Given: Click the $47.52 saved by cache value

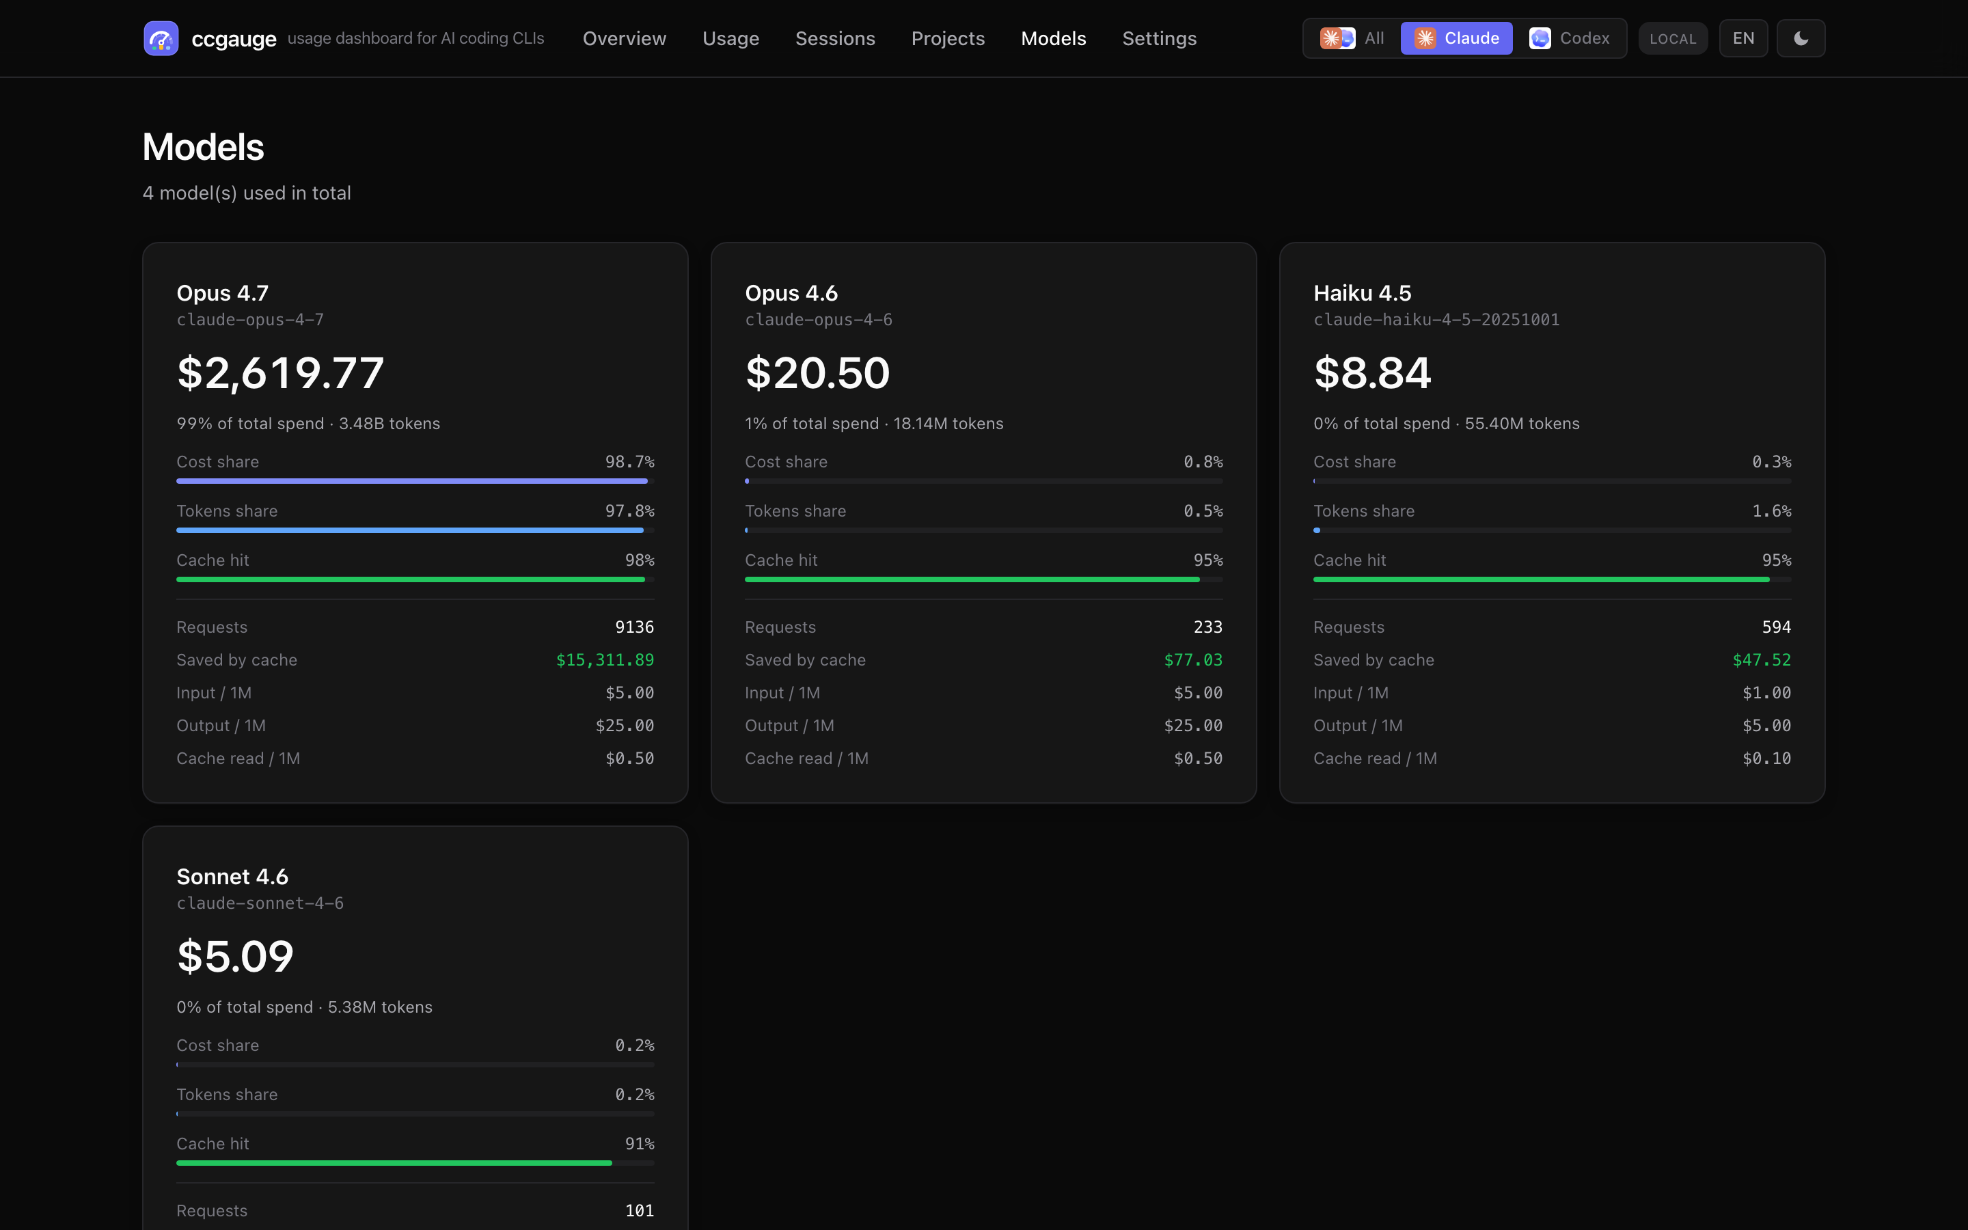Looking at the screenshot, I should pyautogui.click(x=1762, y=659).
